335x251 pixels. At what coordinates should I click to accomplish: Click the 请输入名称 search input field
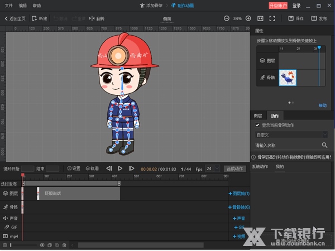coord(285,145)
